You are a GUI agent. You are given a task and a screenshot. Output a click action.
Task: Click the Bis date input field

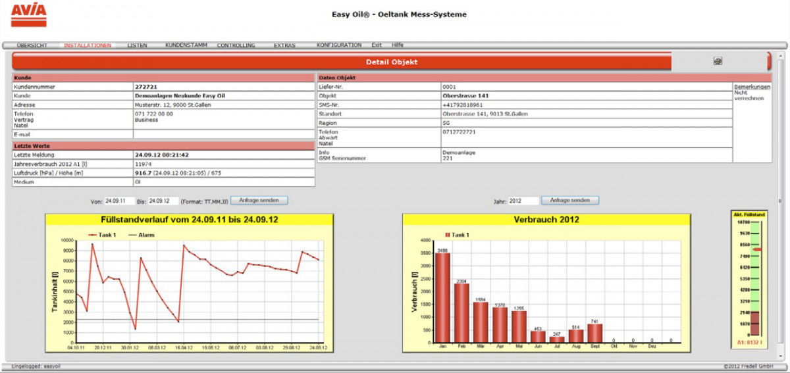coord(163,201)
